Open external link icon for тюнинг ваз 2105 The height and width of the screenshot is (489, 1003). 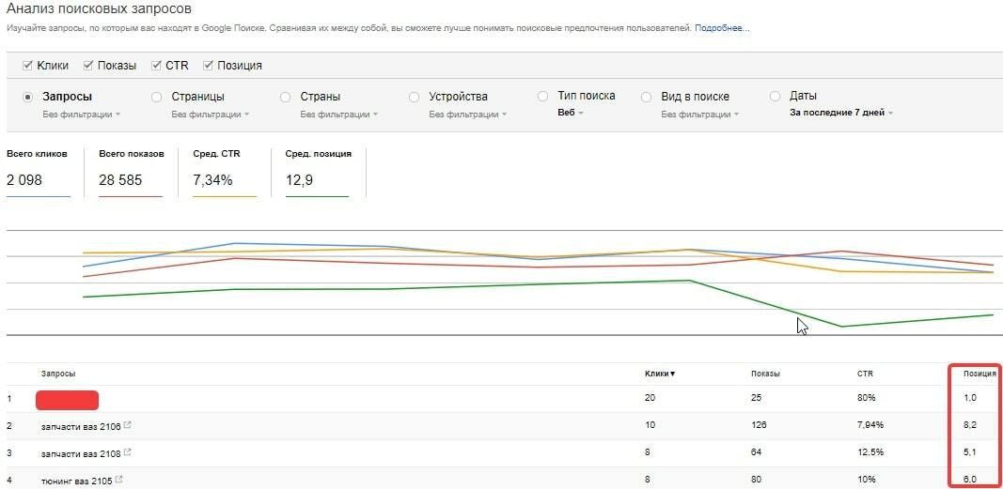pos(119,479)
